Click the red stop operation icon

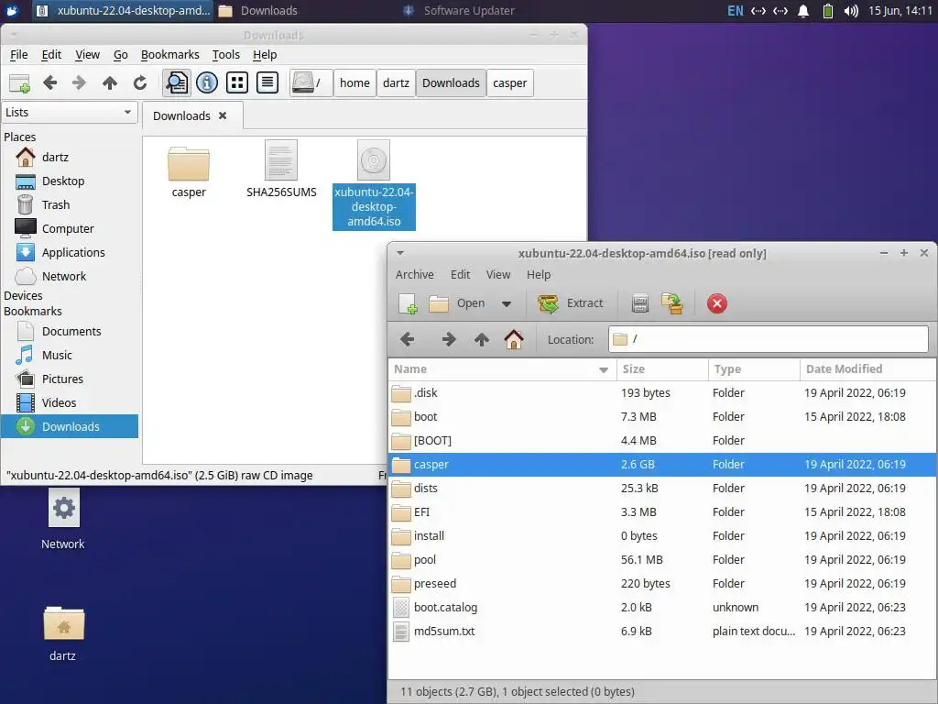716,303
